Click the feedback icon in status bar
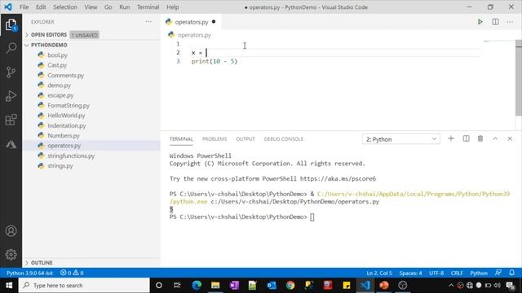This screenshot has height=293, width=522. [x=498, y=273]
